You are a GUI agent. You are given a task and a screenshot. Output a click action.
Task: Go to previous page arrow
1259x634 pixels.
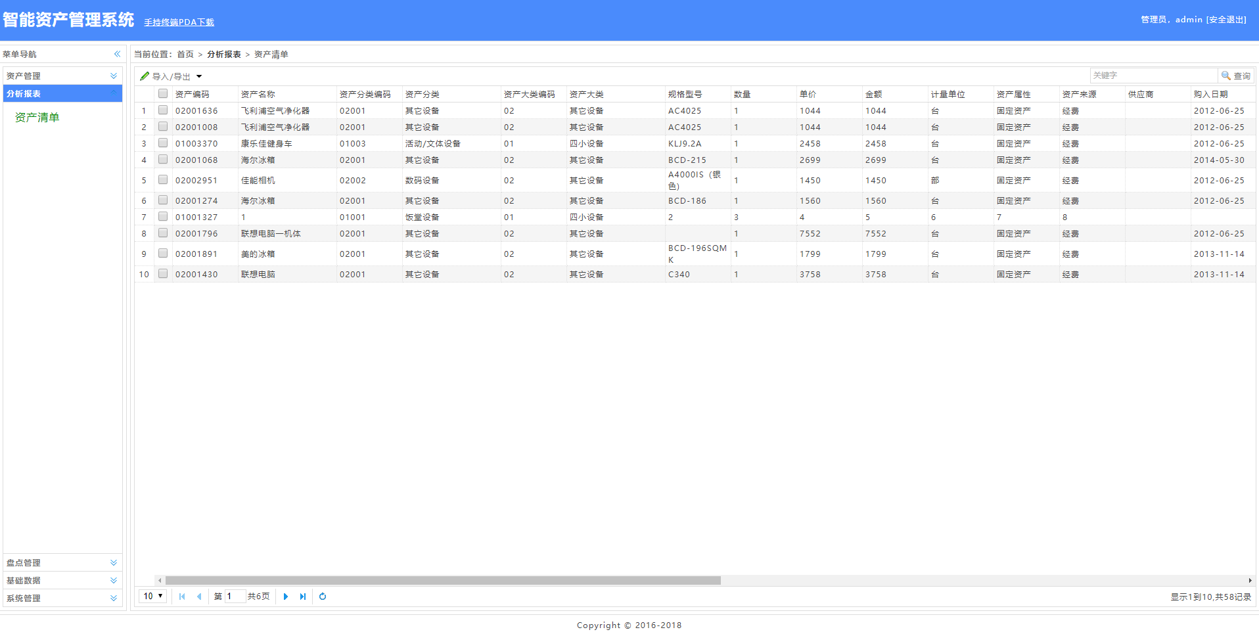[199, 597]
